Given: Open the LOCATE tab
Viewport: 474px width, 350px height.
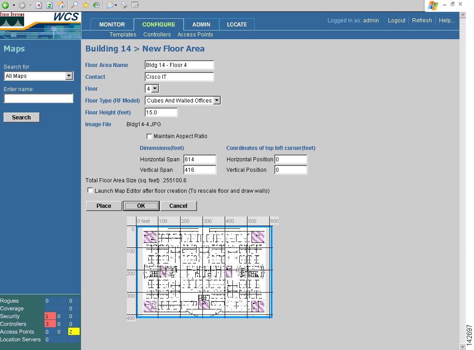Looking at the screenshot, I should click(x=237, y=25).
